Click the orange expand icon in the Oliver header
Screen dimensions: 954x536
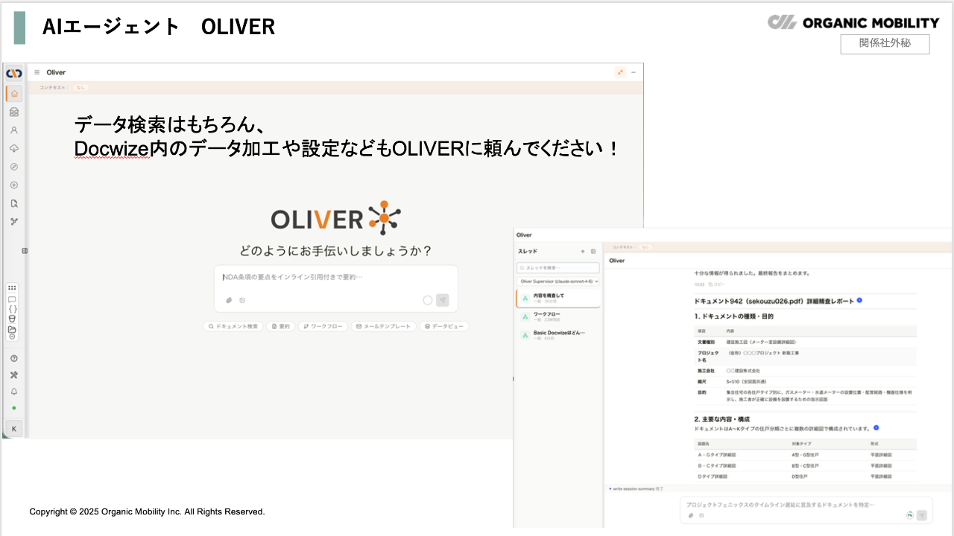(620, 72)
